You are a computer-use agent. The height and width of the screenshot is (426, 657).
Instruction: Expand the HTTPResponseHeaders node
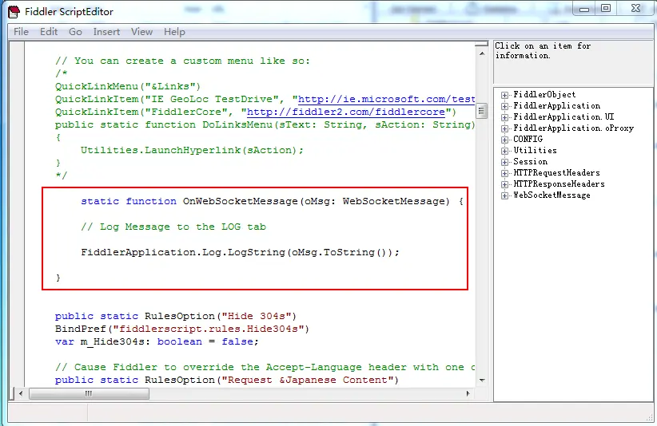(504, 184)
